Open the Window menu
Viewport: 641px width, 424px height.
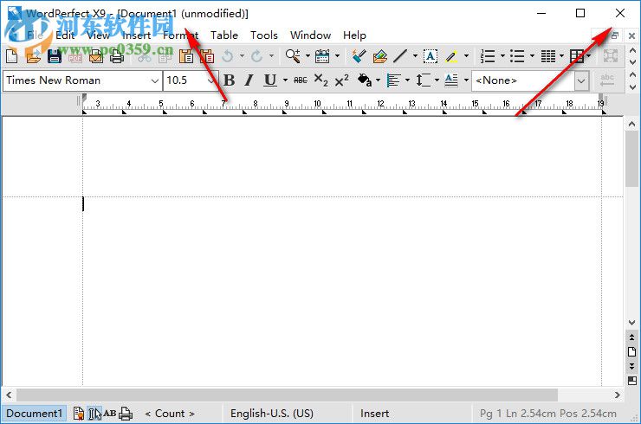click(310, 35)
